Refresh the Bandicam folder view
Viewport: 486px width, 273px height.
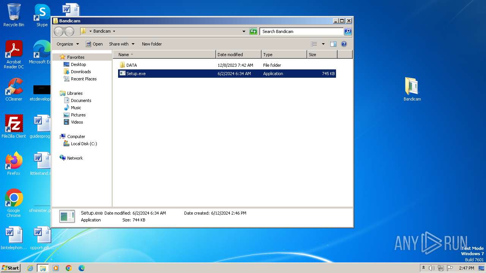(x=253, y=31)
